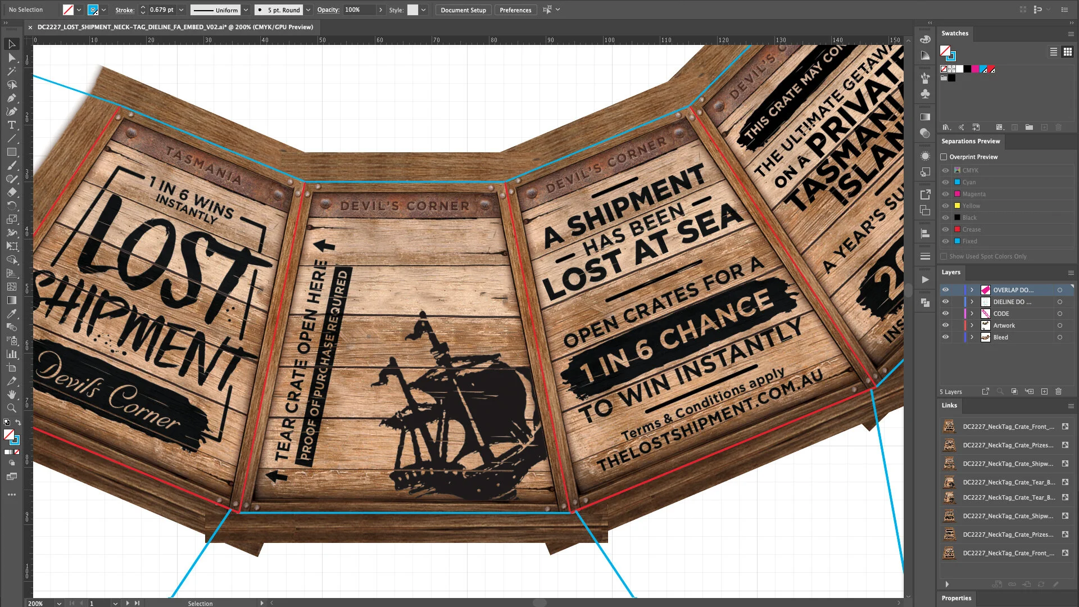This screenshot has width=1079, height=607.
Task: Select the Selection arrow tool
Action: tap(12, 44)
